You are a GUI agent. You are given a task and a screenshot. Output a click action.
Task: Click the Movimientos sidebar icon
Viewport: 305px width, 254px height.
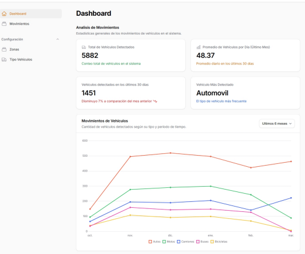pyautogui.click(x=4, y=24)
